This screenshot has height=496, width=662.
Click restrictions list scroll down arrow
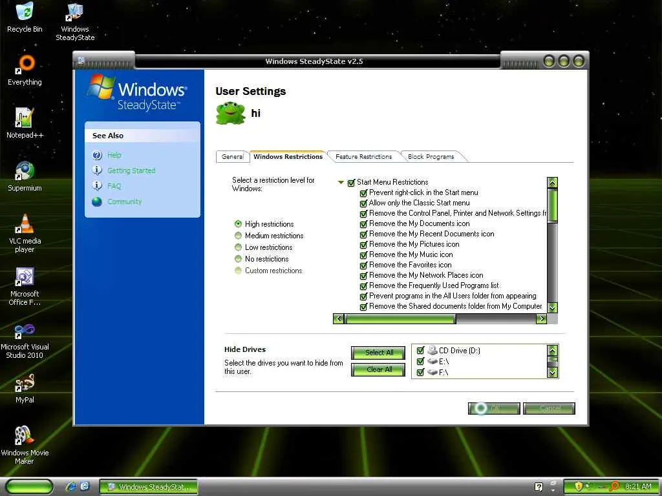pos(552,307)
